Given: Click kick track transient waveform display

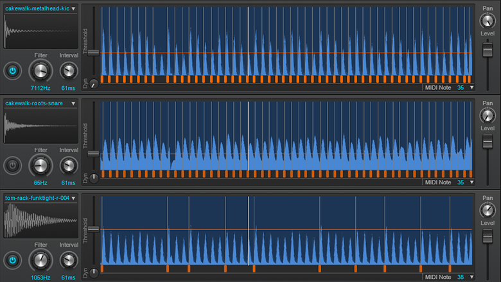Looking at the screenshot, I should 286,41.
